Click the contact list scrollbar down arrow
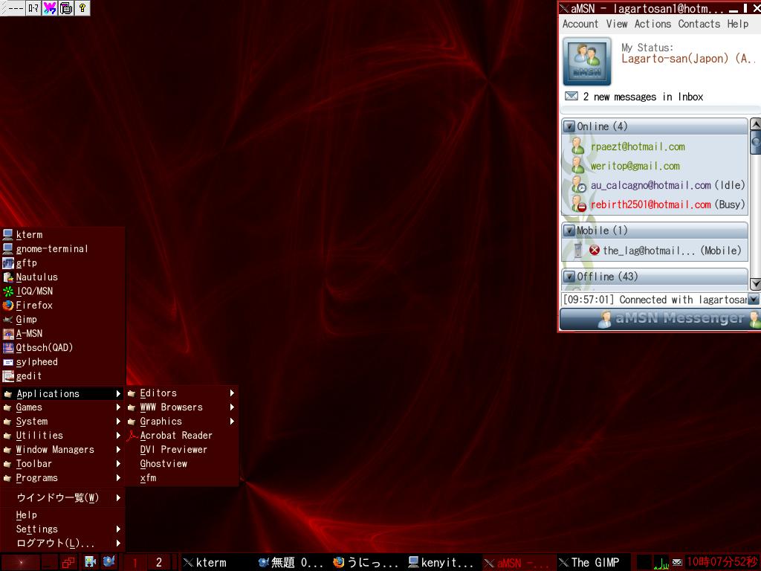This screenshot has height=571, width=761. [755, 284]
